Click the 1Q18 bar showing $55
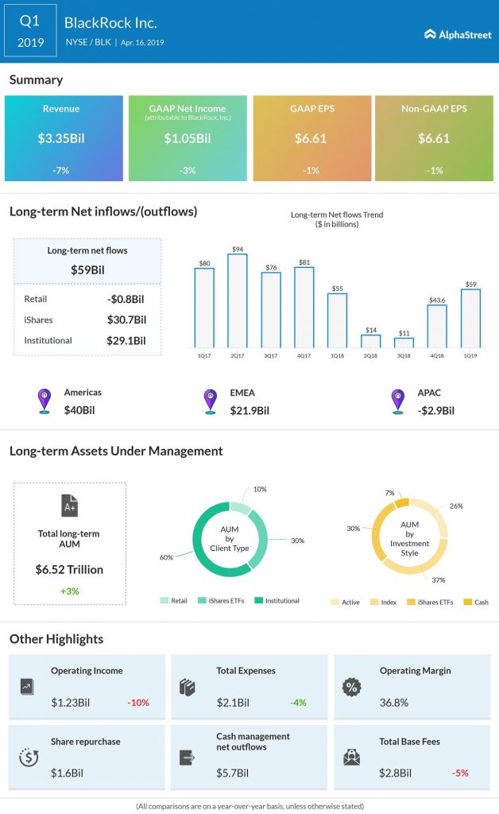Screen dimensions: 499x814 (x=337, y=320)
